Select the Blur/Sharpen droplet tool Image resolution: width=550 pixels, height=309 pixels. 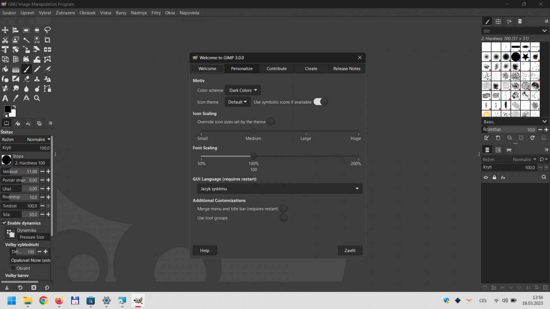coord(26,89)
